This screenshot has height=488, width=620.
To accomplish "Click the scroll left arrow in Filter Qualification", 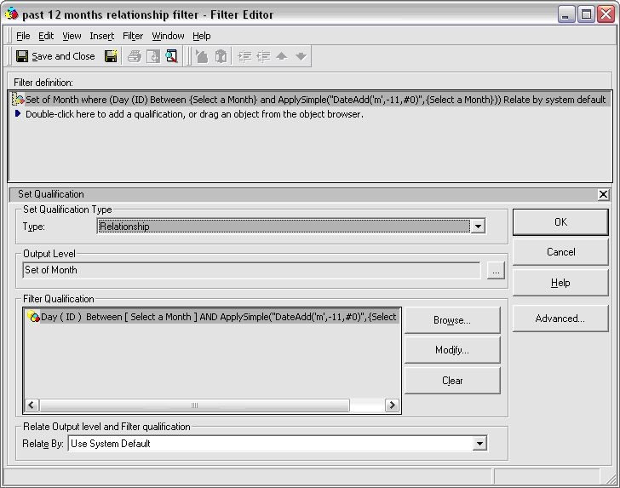I will click(x=32, y=405).
